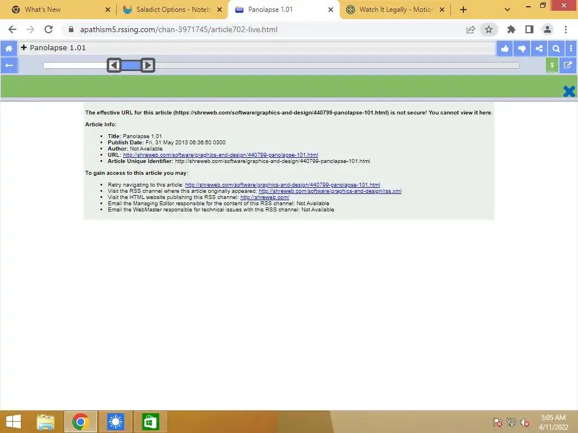Share this page from address bar
This screenshot has height=433, width=578.
471,29
